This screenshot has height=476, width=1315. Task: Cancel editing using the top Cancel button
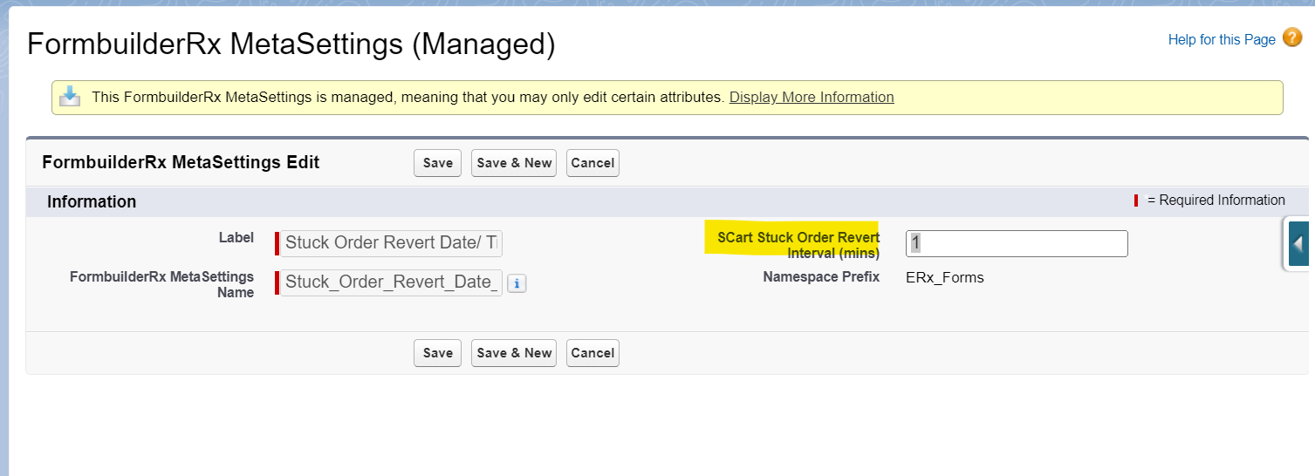coord(592,163)
